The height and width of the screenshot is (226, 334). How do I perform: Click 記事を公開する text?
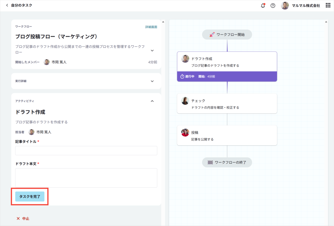pyautogui.click(x=202, y=139)
